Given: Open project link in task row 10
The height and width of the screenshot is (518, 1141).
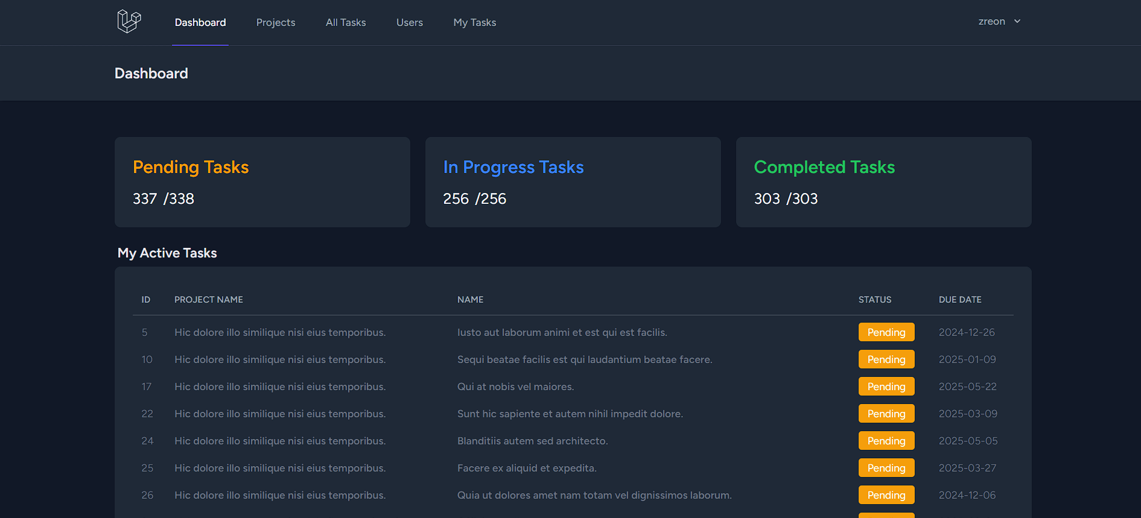Looking at the screenshot, I should (x=280, y=359).
